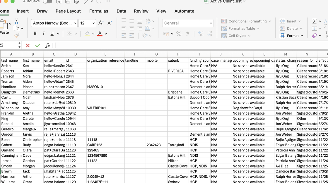Open the View tab
Viewport: 328px width, 183px height.
tap(161, 11)
